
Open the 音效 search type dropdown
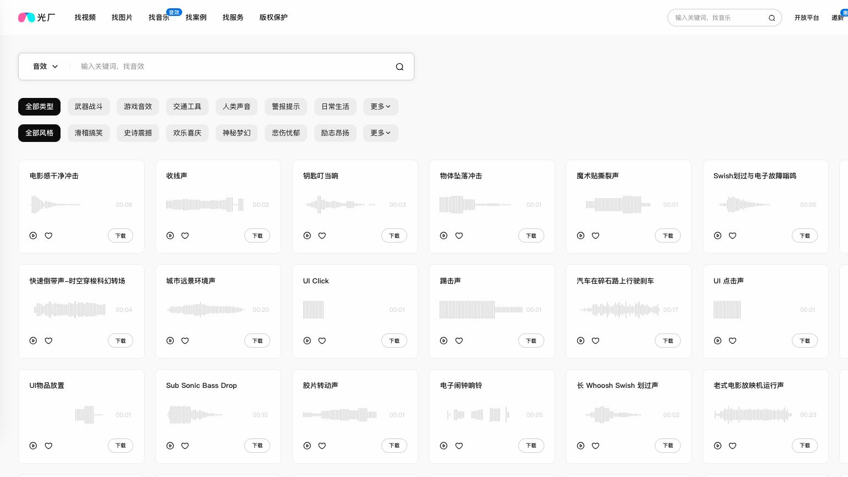(x=45, y=67)
